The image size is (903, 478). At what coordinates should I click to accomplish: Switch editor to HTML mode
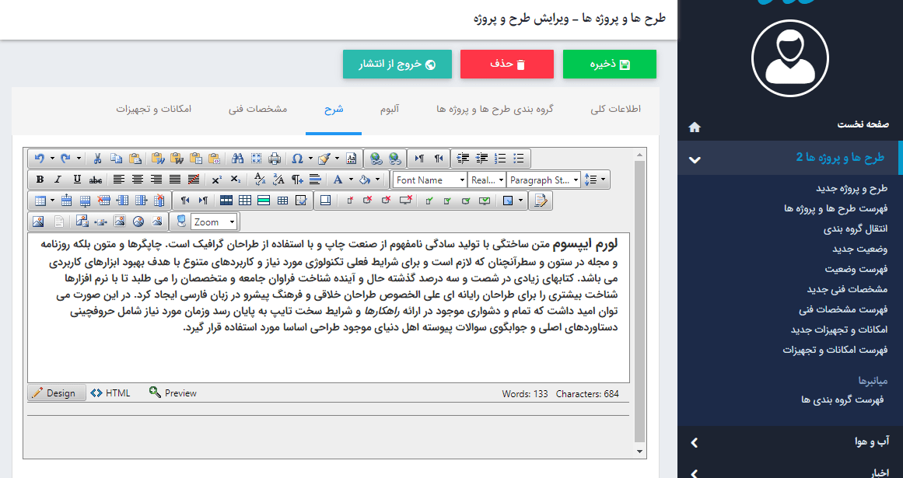pyautogui.click(x=110, y=393)
